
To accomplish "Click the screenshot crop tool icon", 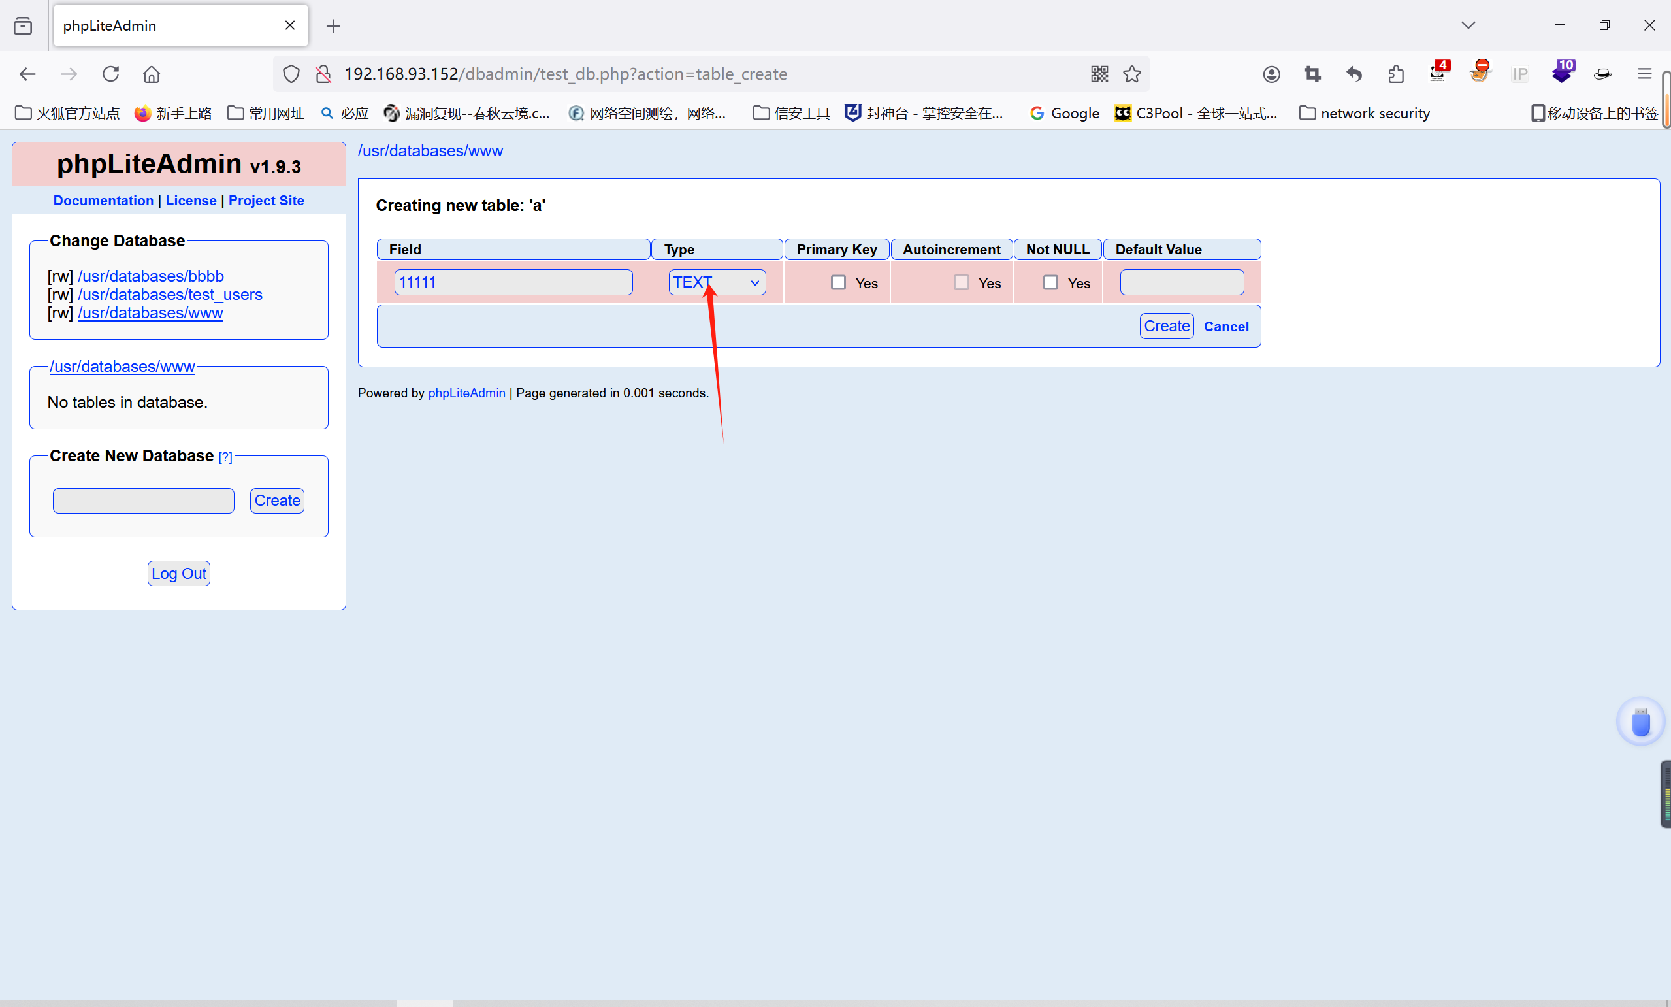I will [1312, 74].
